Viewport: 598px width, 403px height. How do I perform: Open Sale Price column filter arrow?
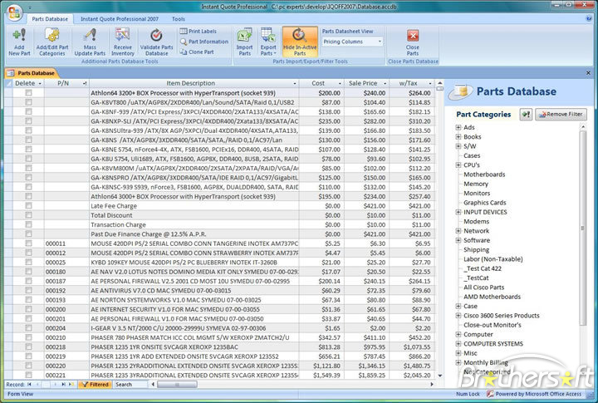pyautogui.click(x=385, y=84)
